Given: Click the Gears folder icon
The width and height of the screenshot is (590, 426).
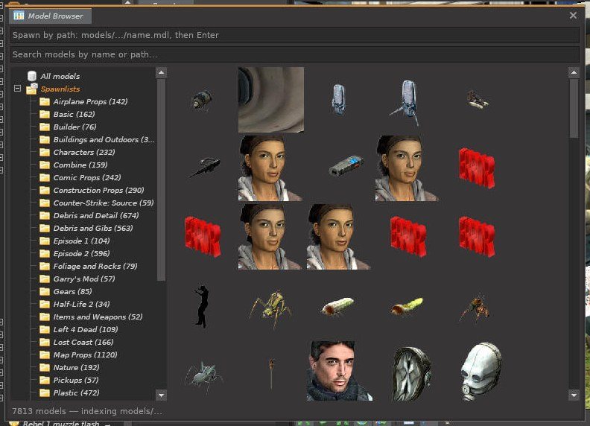Looking at the screenshot, I should pos(45,292).
